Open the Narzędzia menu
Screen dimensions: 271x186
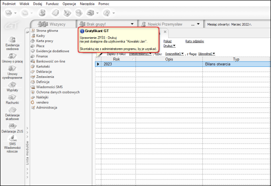[87, 4]
